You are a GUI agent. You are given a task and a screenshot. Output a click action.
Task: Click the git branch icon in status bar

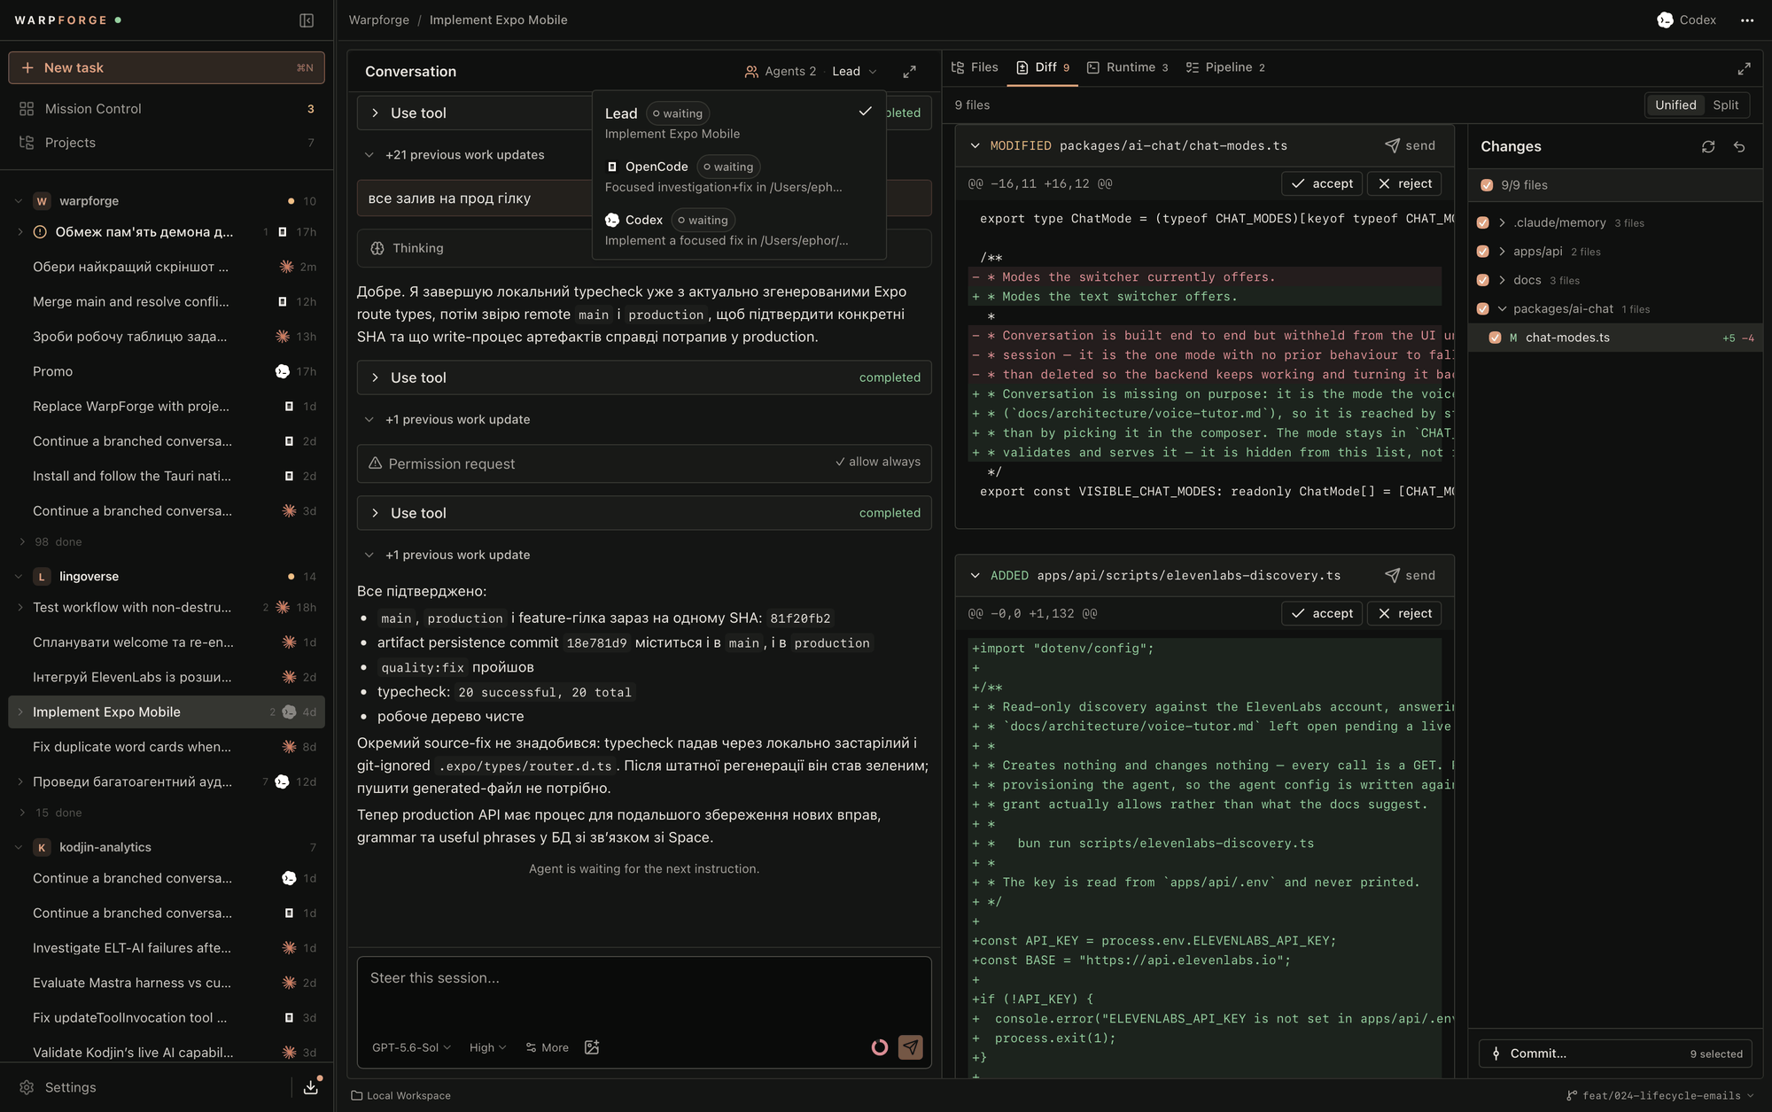click(1572, 1096)
